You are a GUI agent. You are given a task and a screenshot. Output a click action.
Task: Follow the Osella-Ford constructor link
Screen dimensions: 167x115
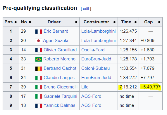[x=93, y=50]
